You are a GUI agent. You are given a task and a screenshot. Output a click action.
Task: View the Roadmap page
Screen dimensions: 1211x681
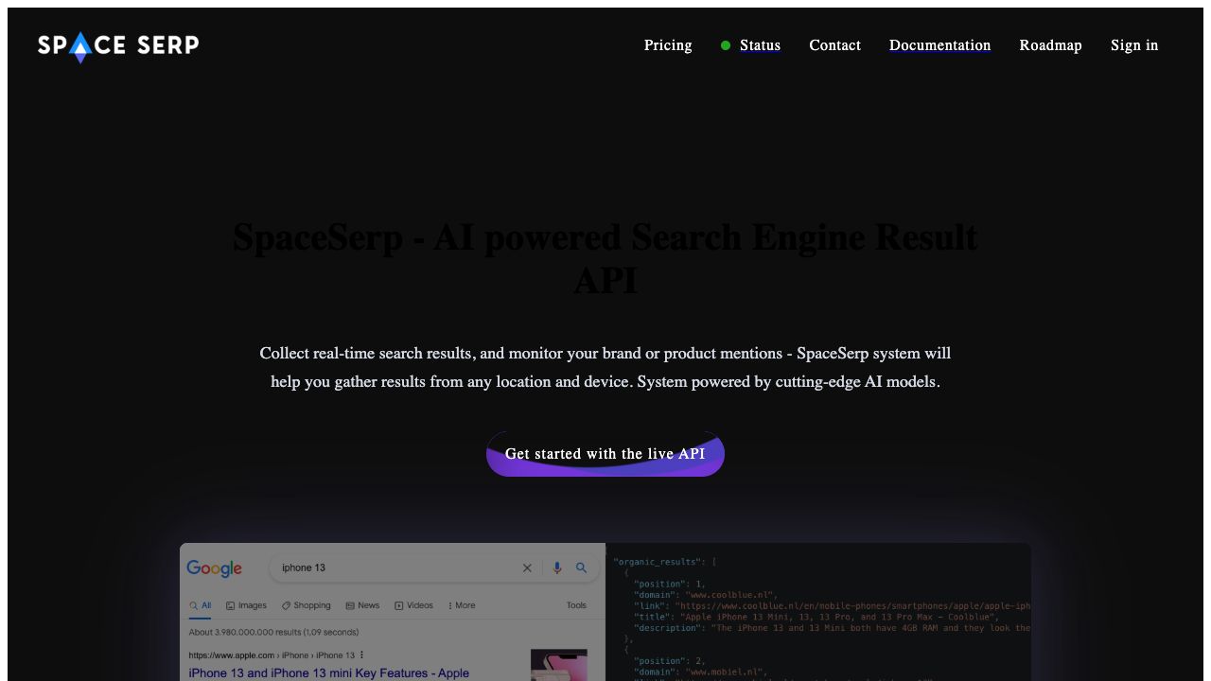pos(1050,45)
